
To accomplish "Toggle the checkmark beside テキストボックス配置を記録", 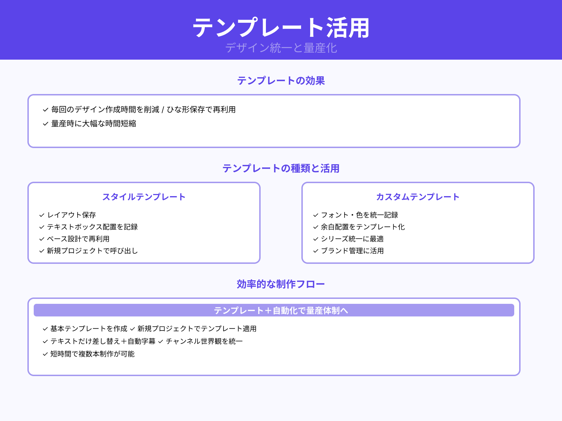I will (40, 227).
